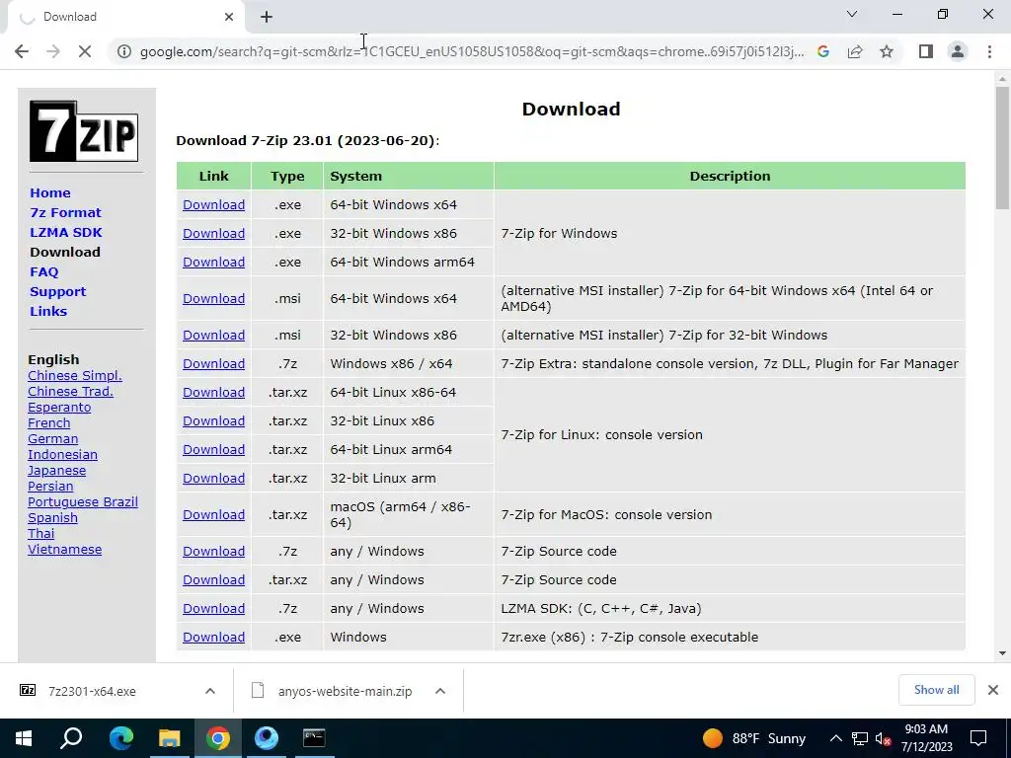Show hidden system tray icons
This screenshot has height=758, width=1011.
[835, 738]
